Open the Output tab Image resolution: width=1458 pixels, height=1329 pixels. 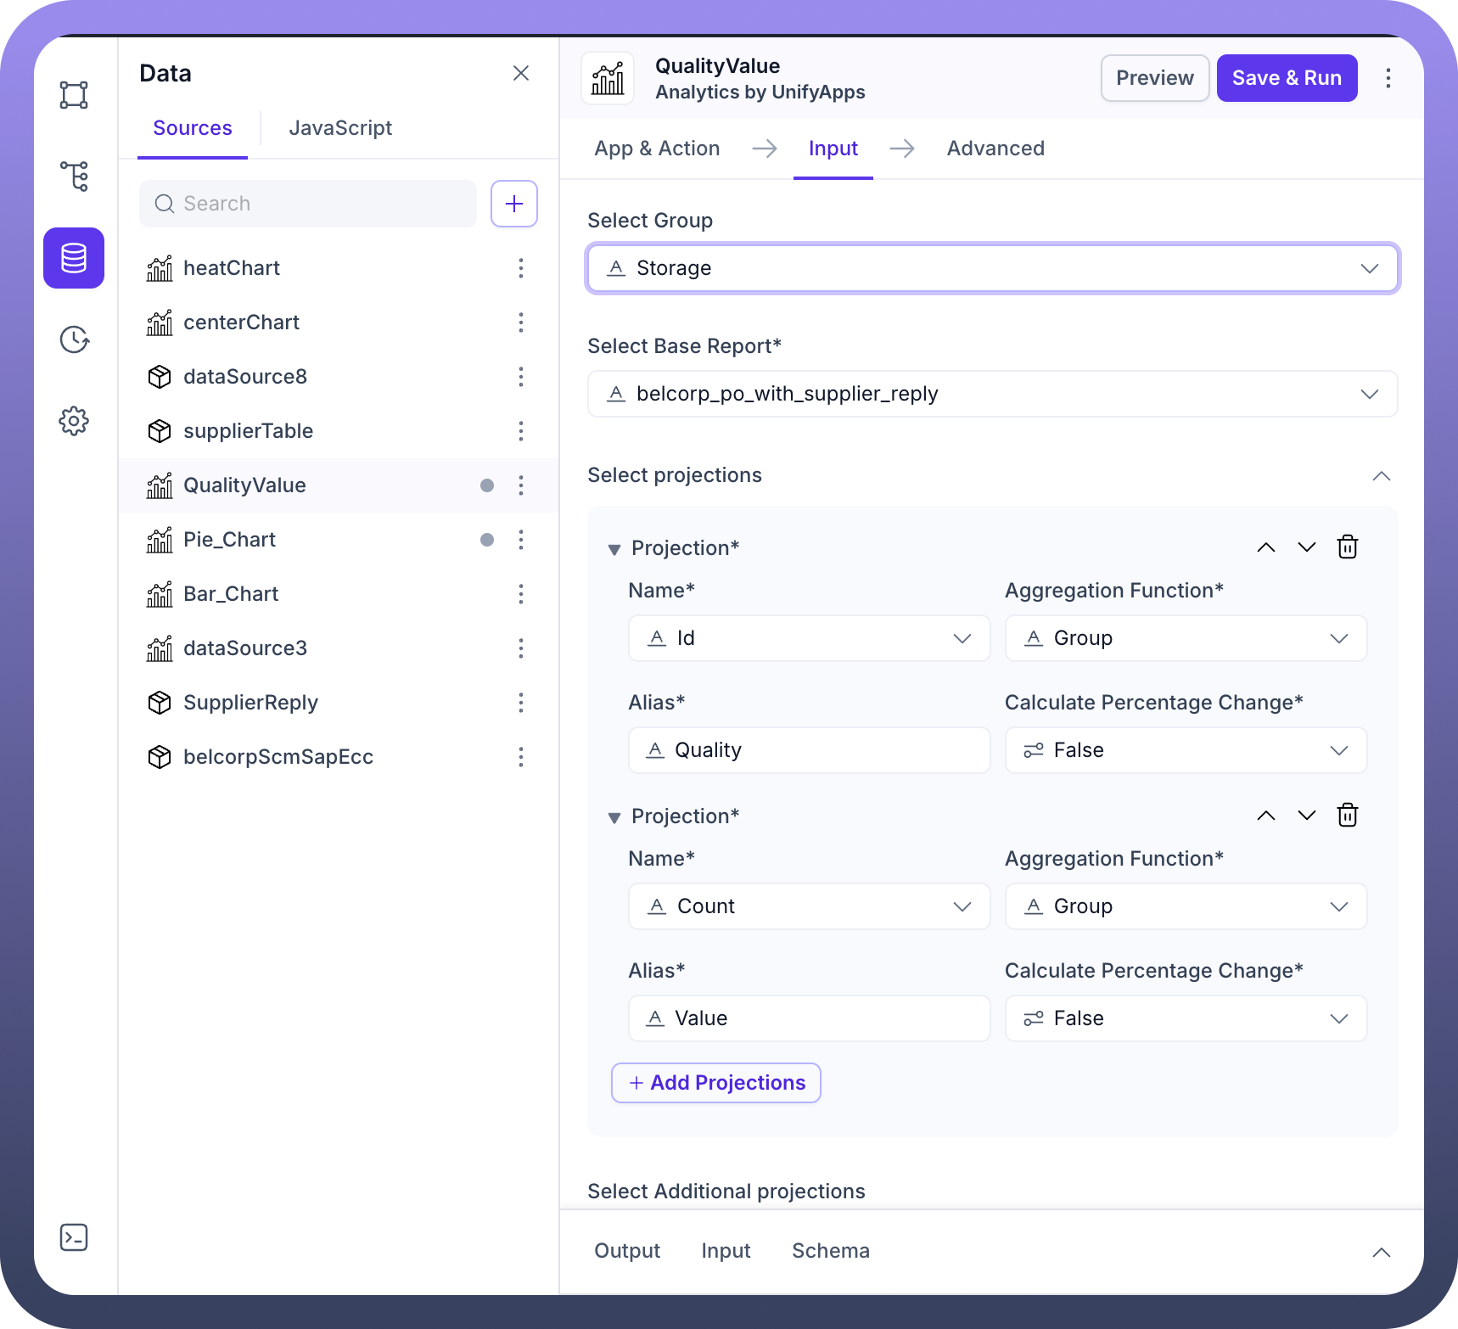click(x=627, y=1251)
